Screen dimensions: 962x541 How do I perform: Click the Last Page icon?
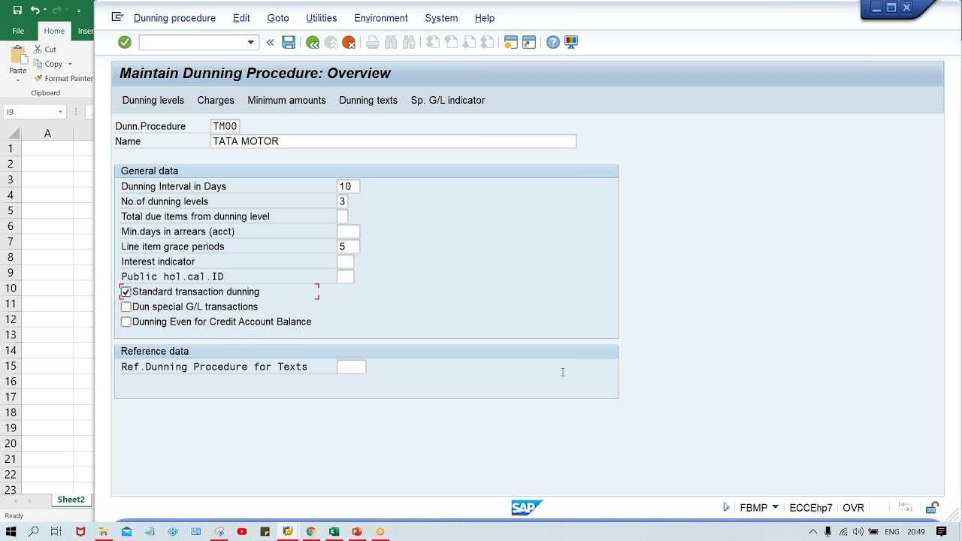pyautogui.click(x=487, y=42)
